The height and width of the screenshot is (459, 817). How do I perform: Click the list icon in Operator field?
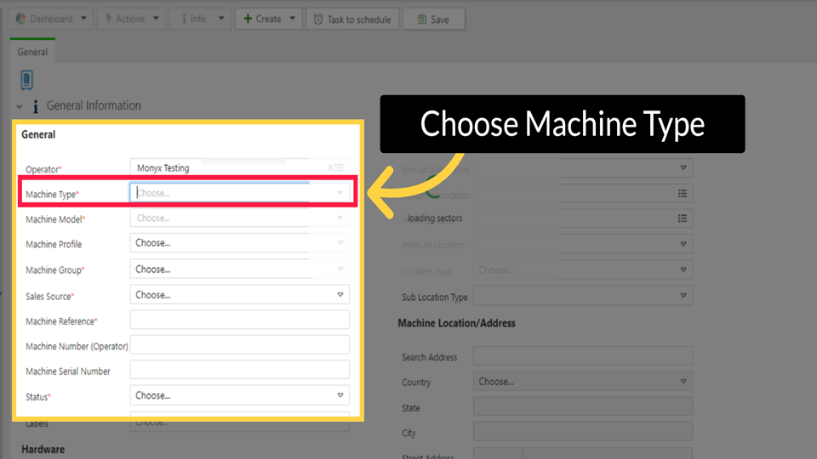(340, 167)
